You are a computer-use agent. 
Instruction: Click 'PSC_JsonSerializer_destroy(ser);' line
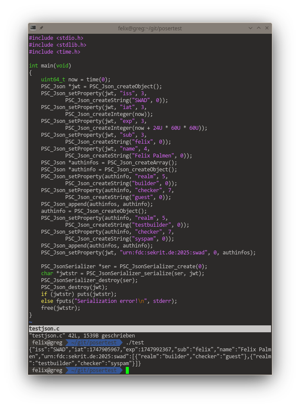[x=89, y=280]
